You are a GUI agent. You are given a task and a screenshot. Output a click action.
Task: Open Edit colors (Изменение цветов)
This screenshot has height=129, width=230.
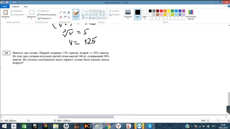click(191, 15)
